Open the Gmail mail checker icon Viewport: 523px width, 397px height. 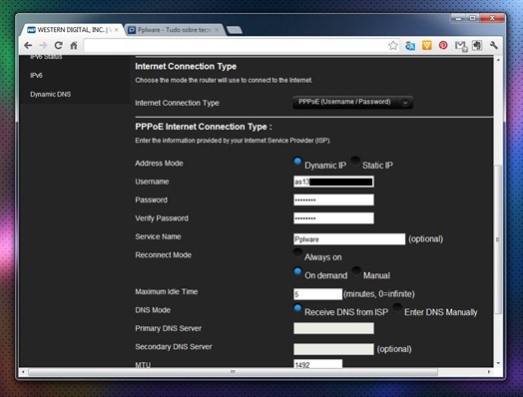click(461, 46)
